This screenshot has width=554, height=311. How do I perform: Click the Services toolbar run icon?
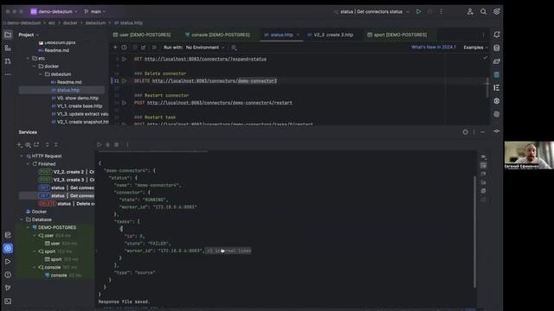[x=99, y=144]
